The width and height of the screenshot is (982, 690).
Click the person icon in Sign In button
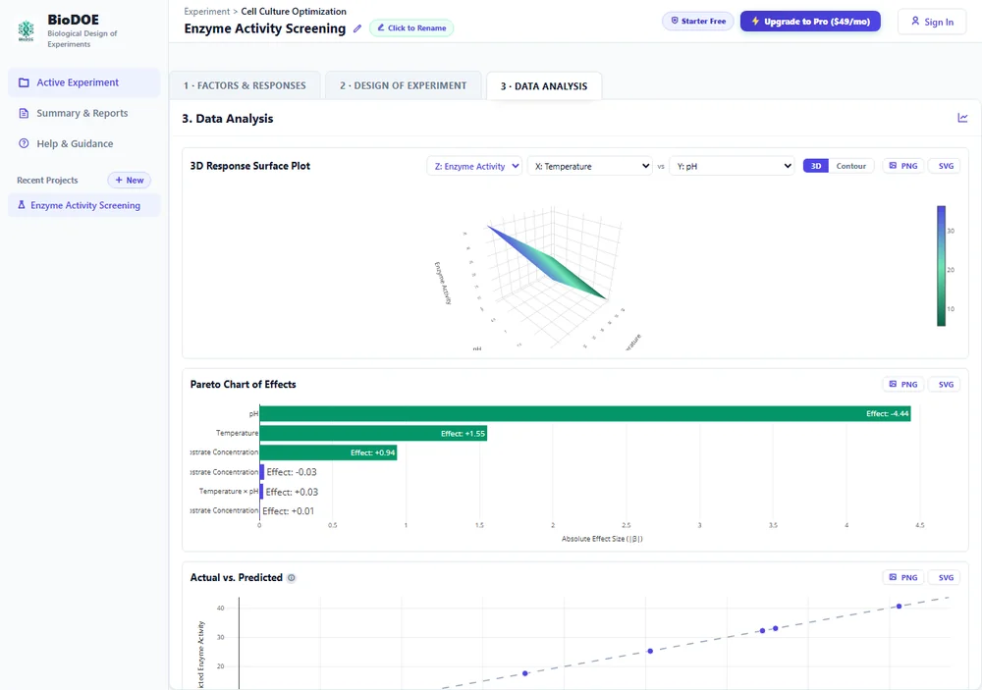click(915, 22)
